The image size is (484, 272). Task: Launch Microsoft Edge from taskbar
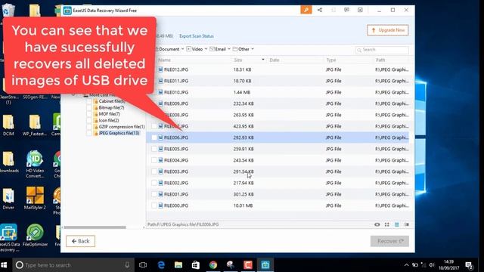tap(161, 265)
